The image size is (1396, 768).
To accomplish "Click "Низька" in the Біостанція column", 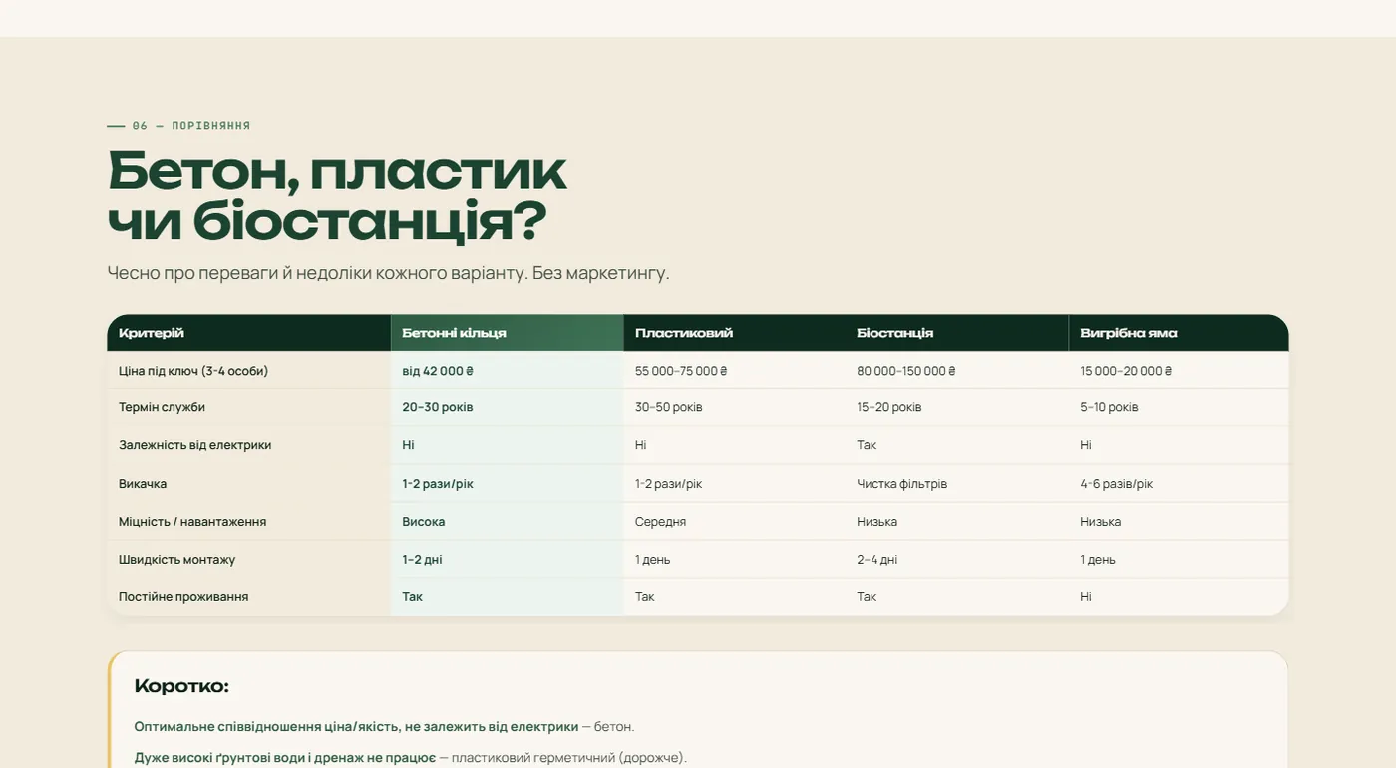I will [x=877, y=522].
